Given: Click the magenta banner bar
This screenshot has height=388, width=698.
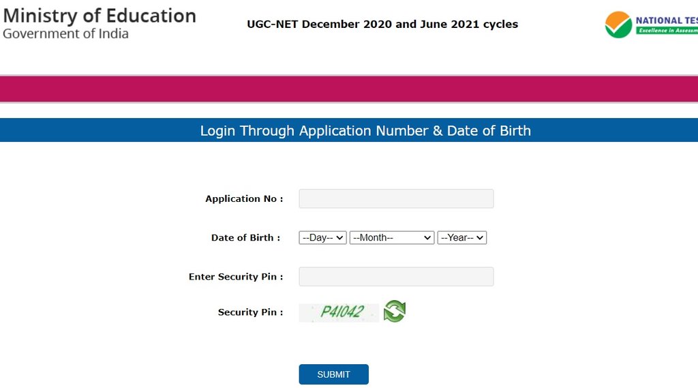Looking at the screenshot, I should [349, 89].
